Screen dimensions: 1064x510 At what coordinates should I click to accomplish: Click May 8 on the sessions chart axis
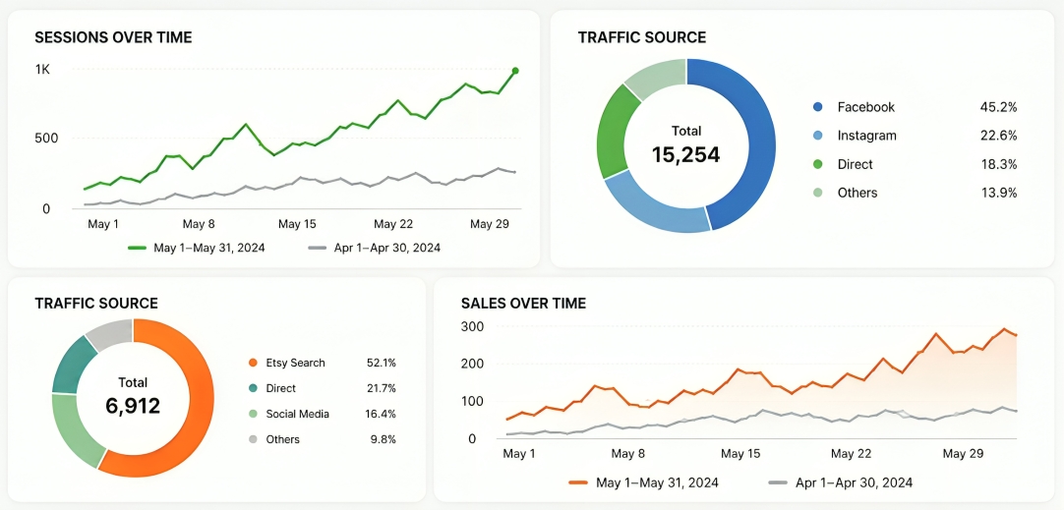coord(199,224)
